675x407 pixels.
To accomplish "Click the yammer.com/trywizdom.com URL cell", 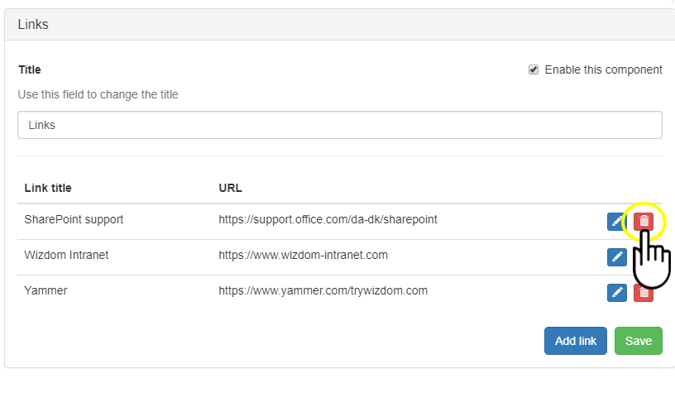I will [323, 290].
